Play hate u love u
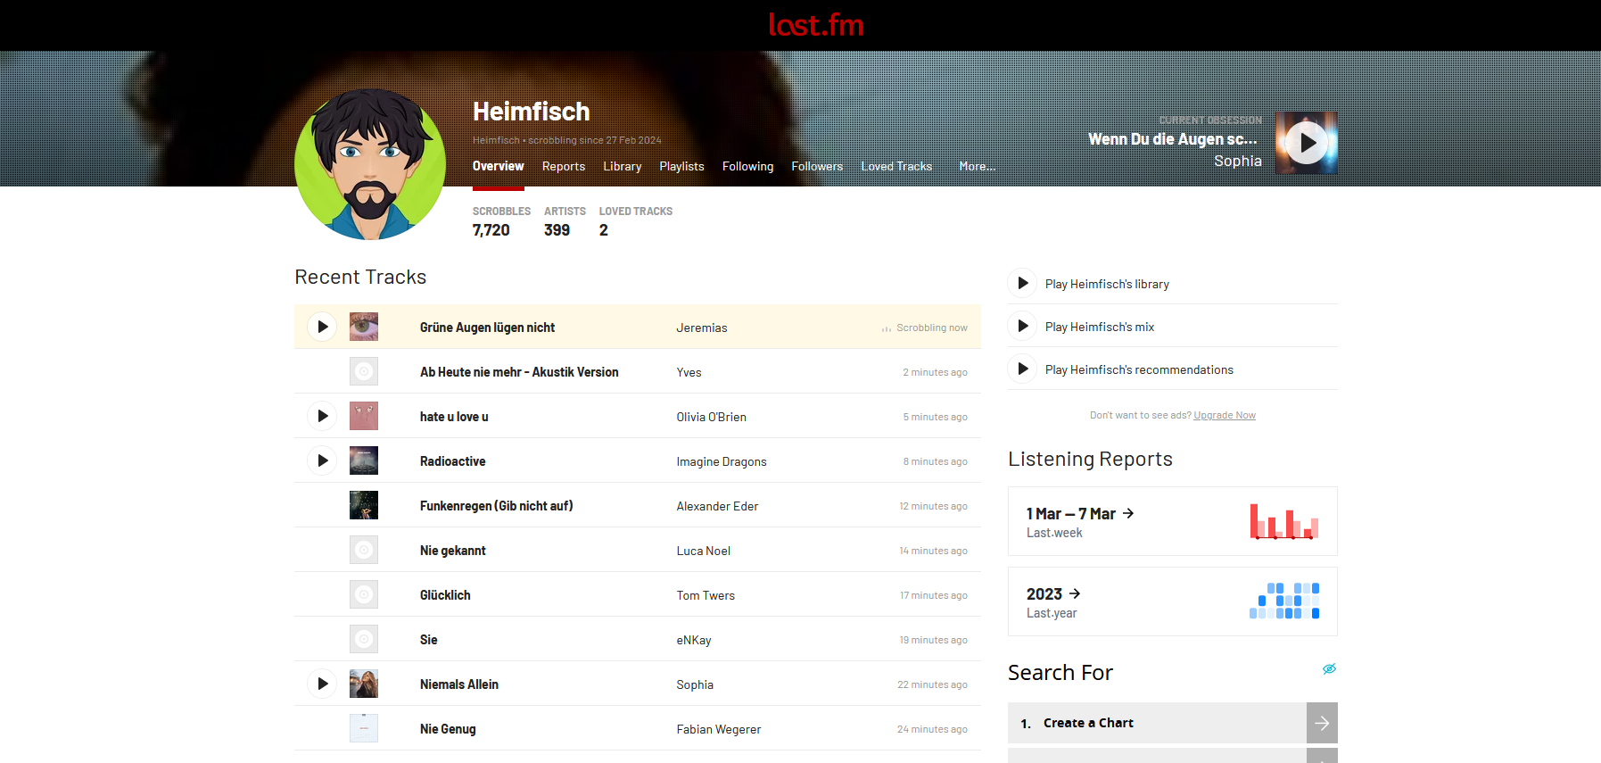The image size is (1601, 763). [322, 416]
